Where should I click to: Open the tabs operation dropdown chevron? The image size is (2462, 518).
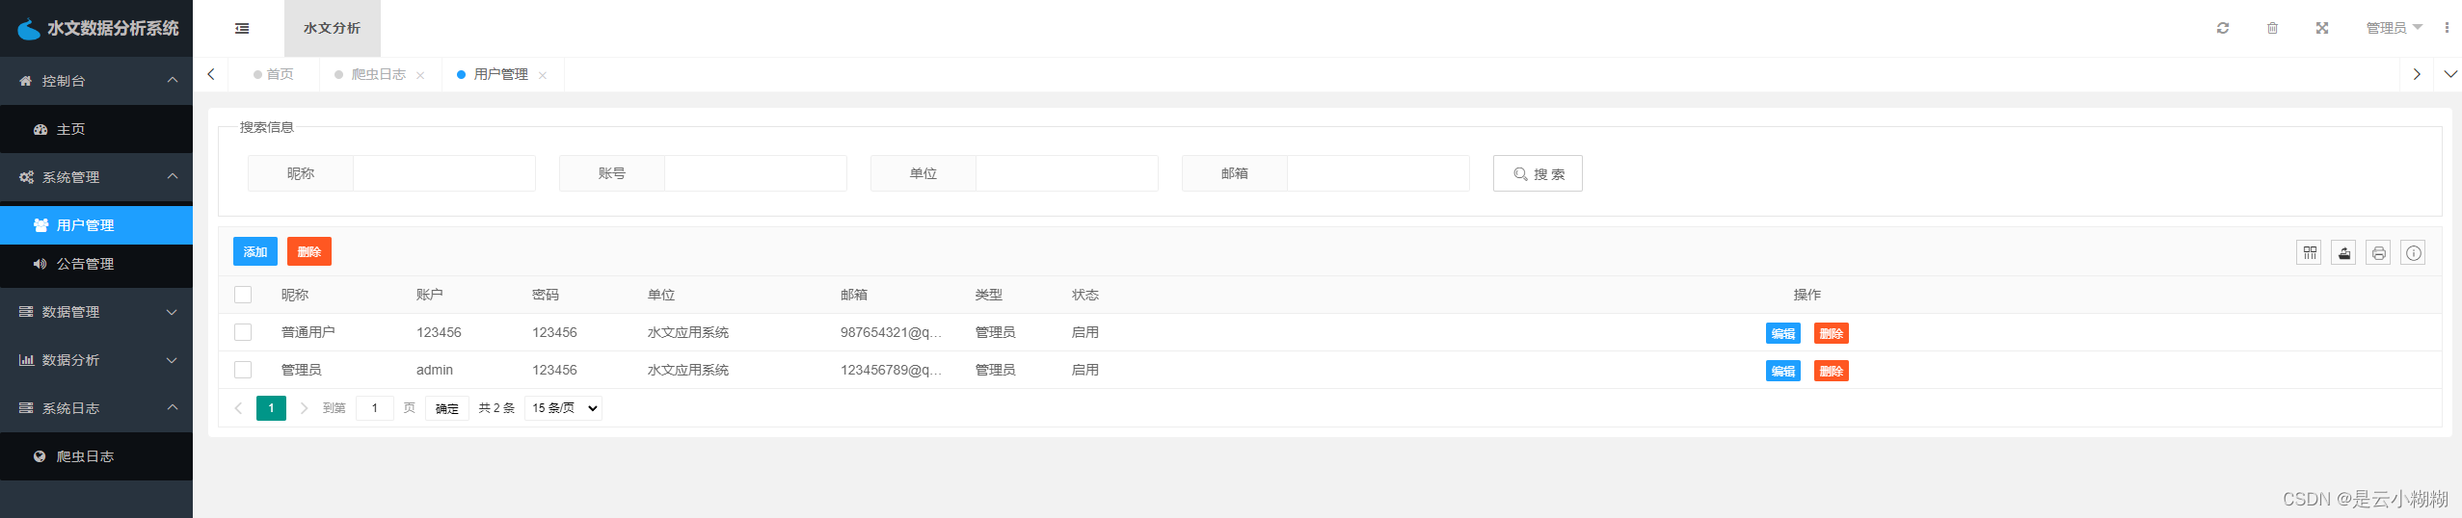pos(2449,74)
